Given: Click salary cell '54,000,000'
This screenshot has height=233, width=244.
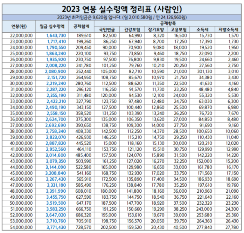Looking at the screenshot, I should 21,227.
